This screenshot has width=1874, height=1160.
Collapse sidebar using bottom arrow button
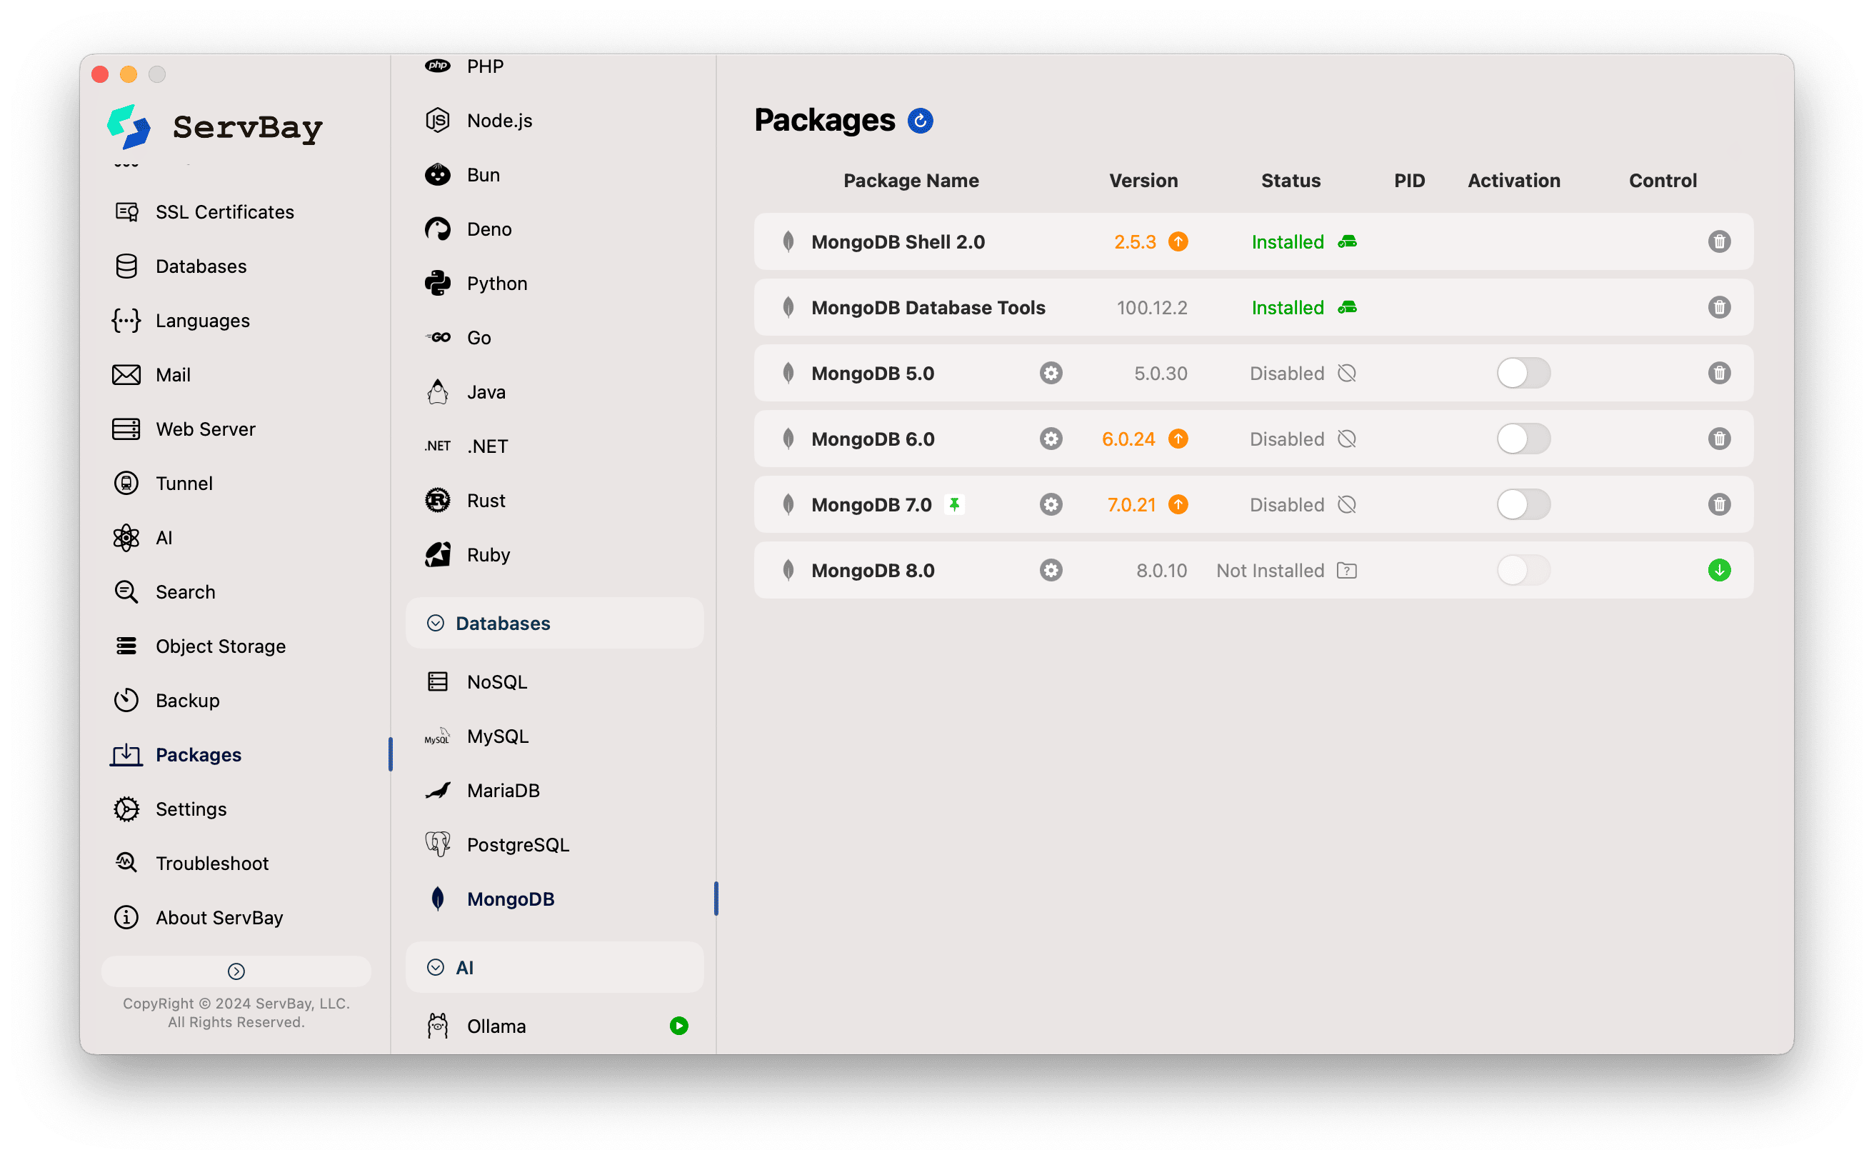pyautogui.click(x=236, y=972)
